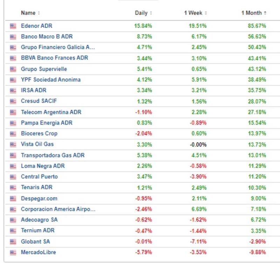280x263 pixels.
Task: Click the flag icon beside Vista Oil Gas
Action: click(x=13, y=144)
